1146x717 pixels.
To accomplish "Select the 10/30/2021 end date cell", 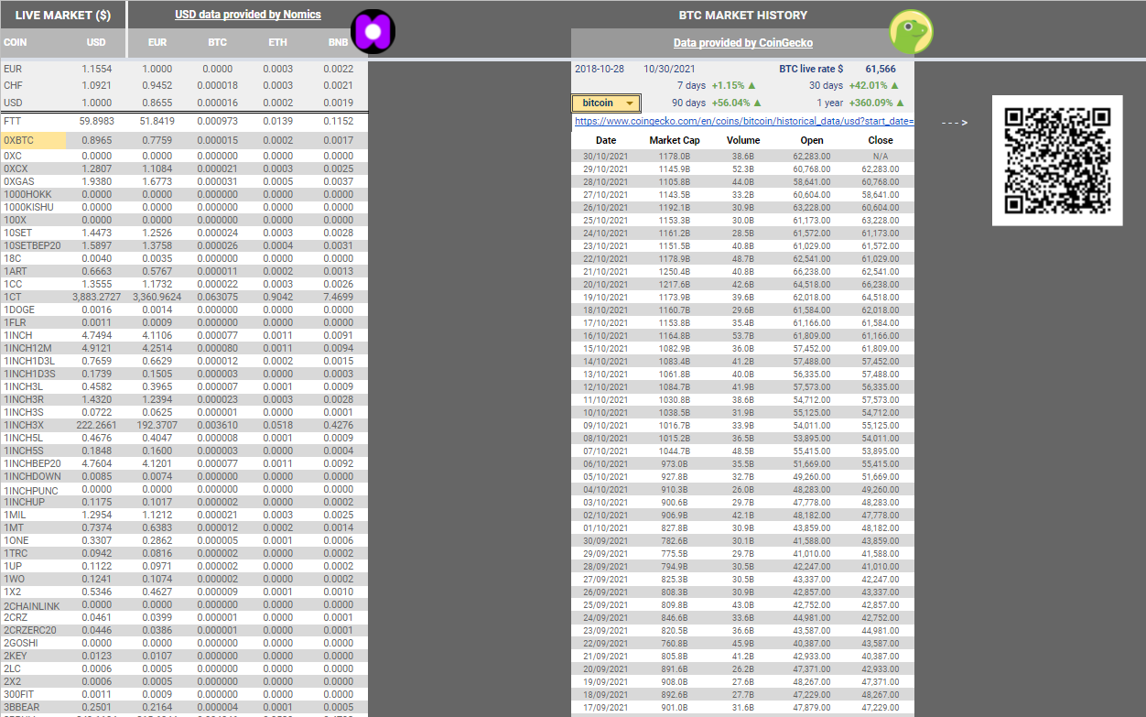I will pyautogui.click(x=669, y=69).
